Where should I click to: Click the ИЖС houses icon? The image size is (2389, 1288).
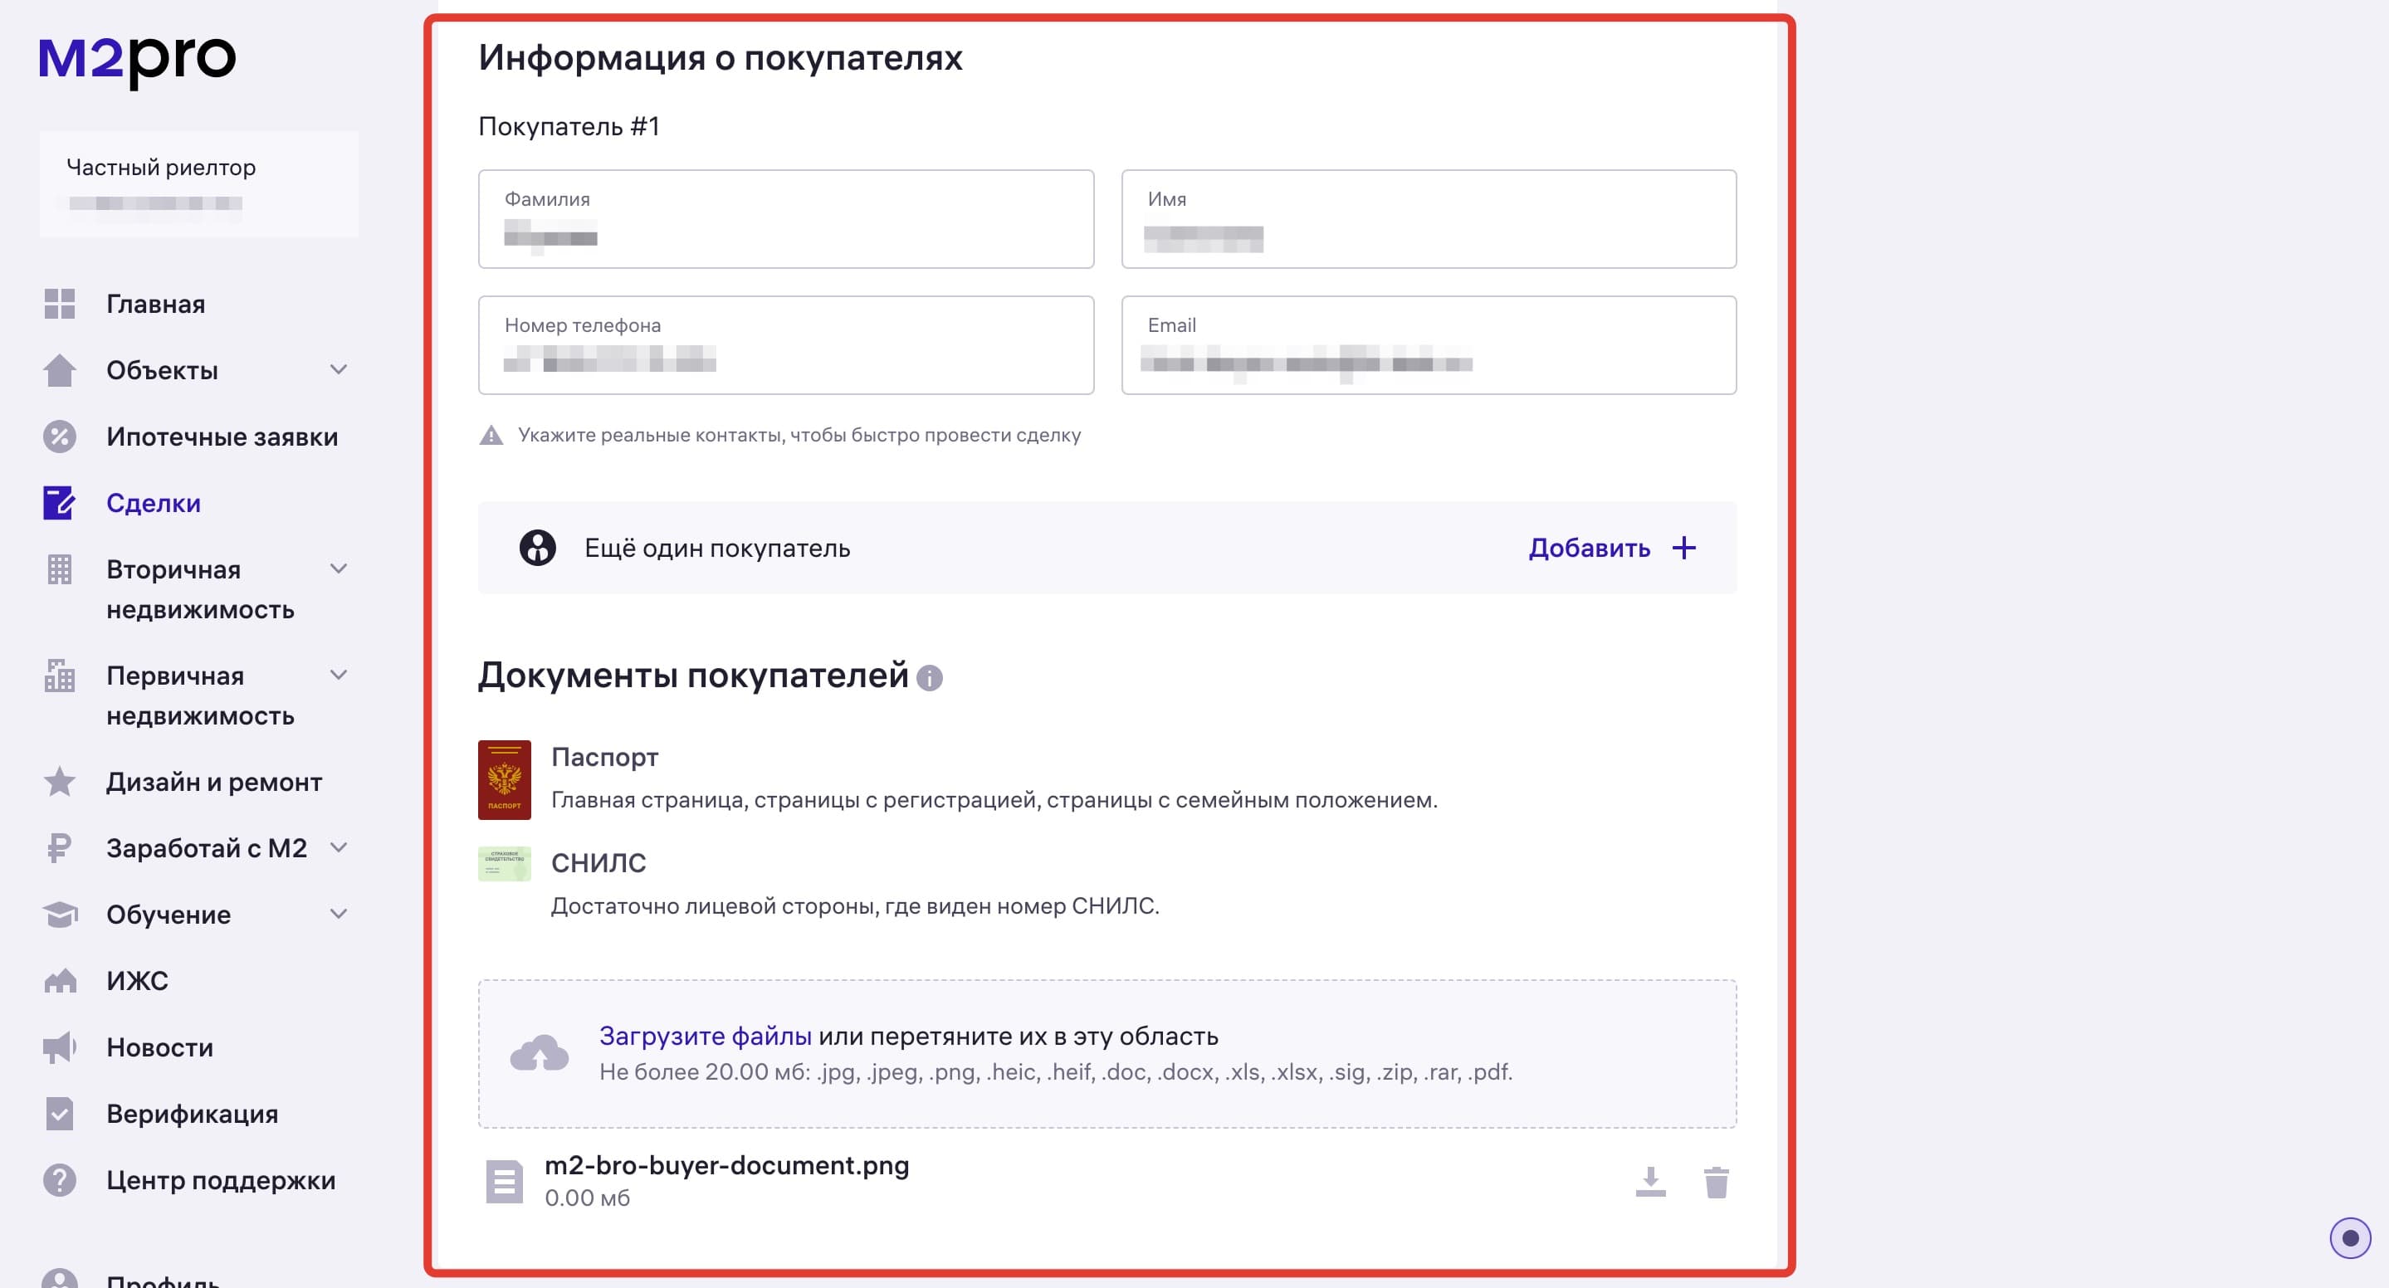60,981
